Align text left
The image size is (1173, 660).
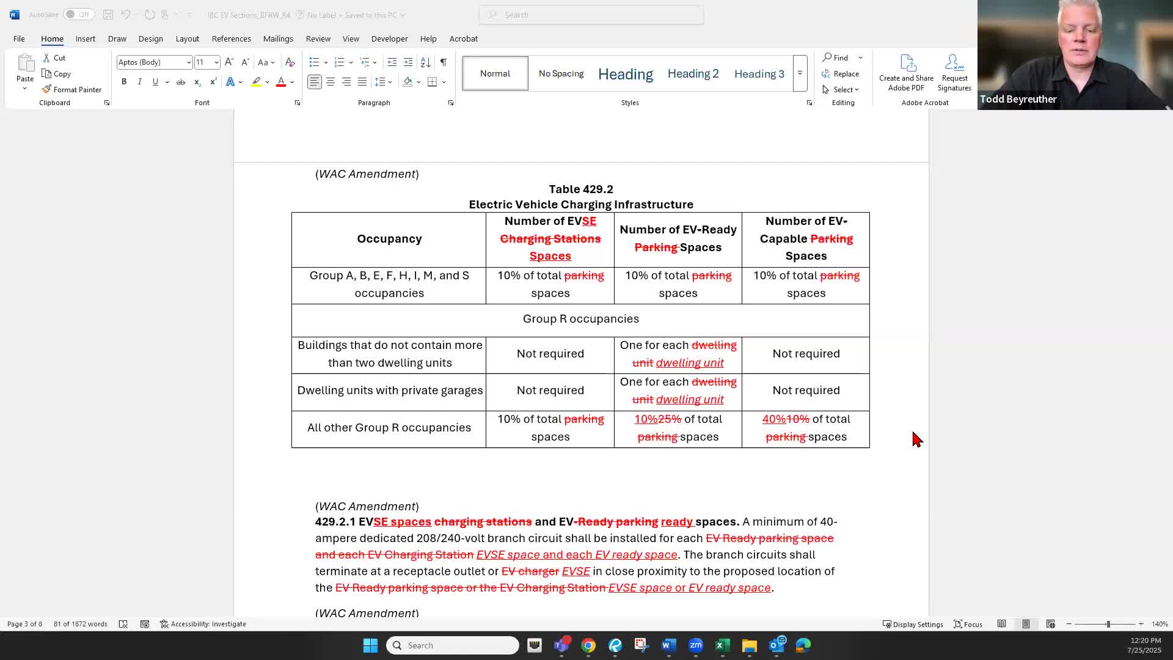tap(315, 82)
